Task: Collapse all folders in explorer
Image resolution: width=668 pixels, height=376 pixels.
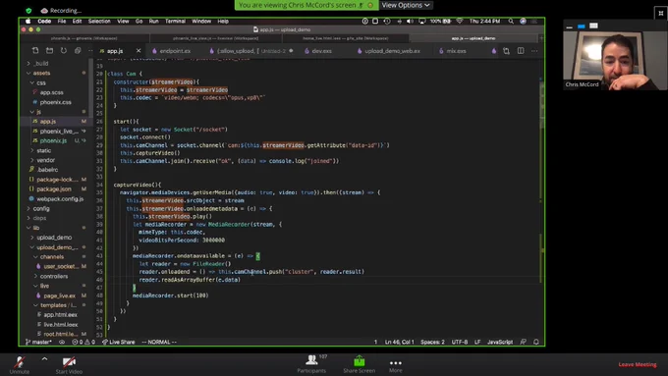Action: [x=78, y=51]
